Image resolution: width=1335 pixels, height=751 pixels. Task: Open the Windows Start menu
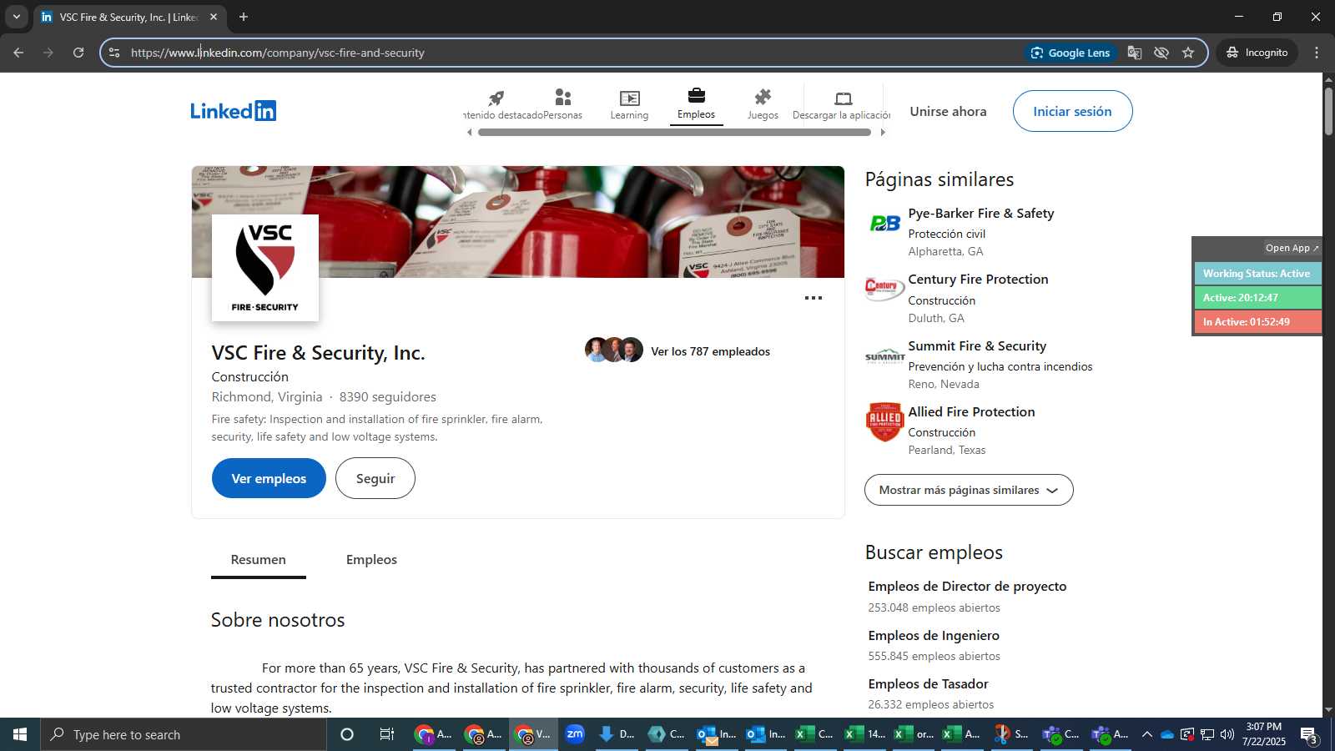click(x=20, y=734)
